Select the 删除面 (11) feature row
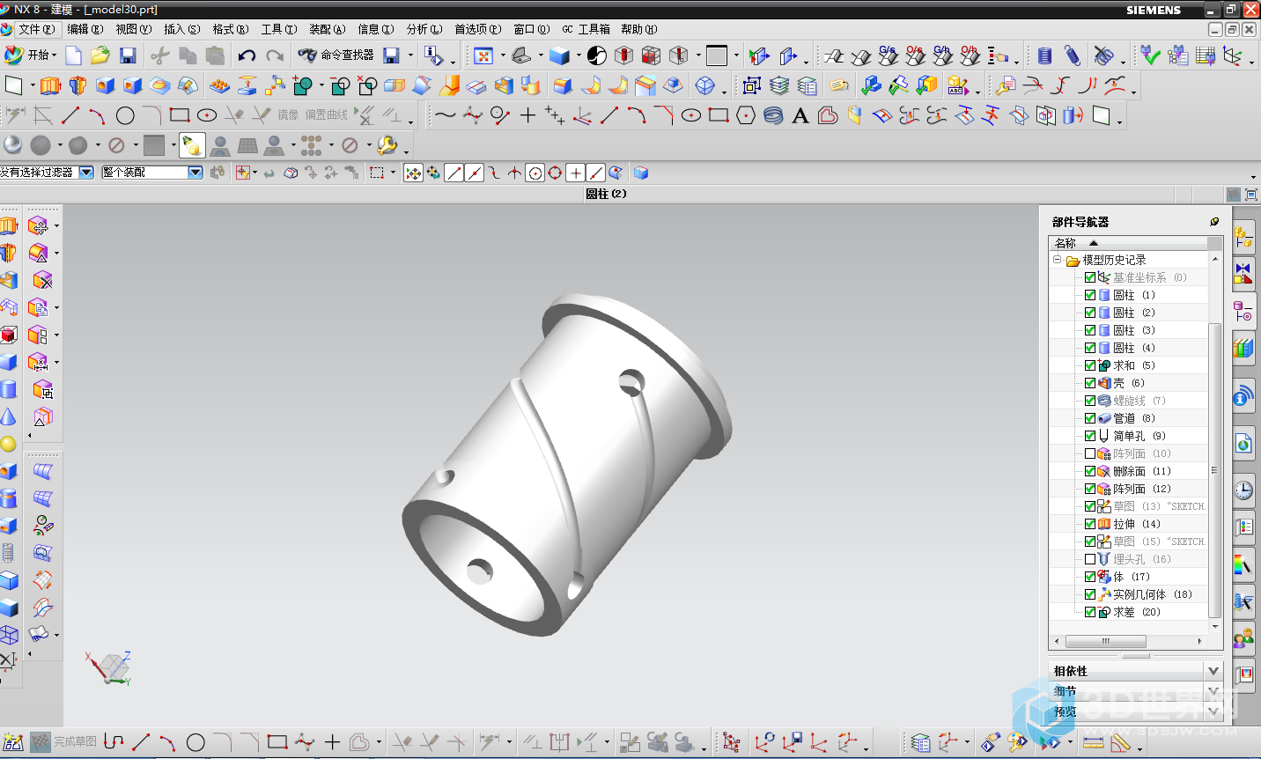 coord(1128,471)
